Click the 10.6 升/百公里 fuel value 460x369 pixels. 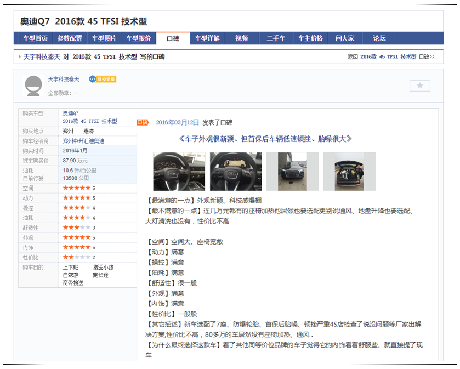pos(79,171)
